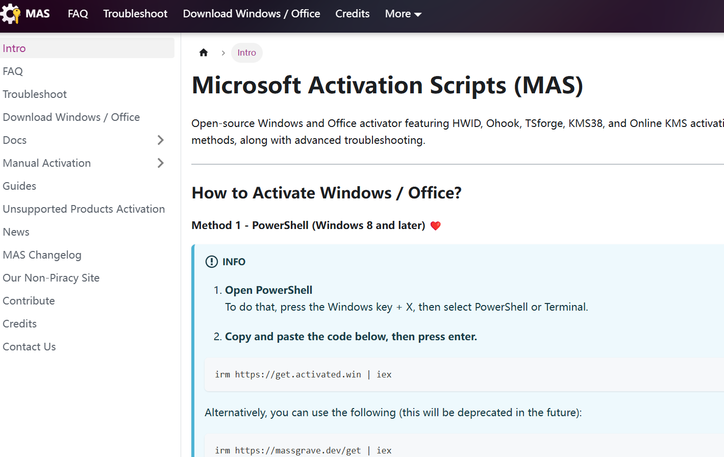724x457 pixels.
Task: Open MAS Changelog sidebar link
Action: pos(42,255)
